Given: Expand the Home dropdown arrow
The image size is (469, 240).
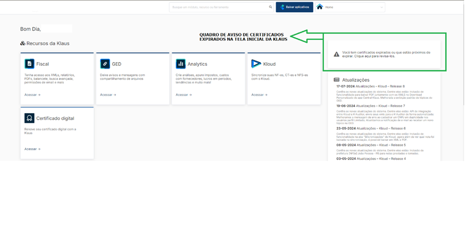Looking at the screenshot, I should [x=381, y=7].
